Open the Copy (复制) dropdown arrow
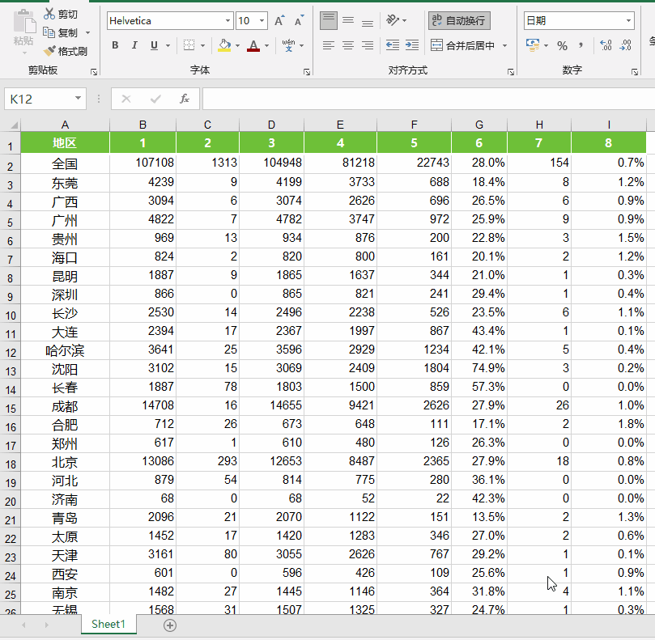The width and height of the screenshot is (655, 640). click(87, 32)
